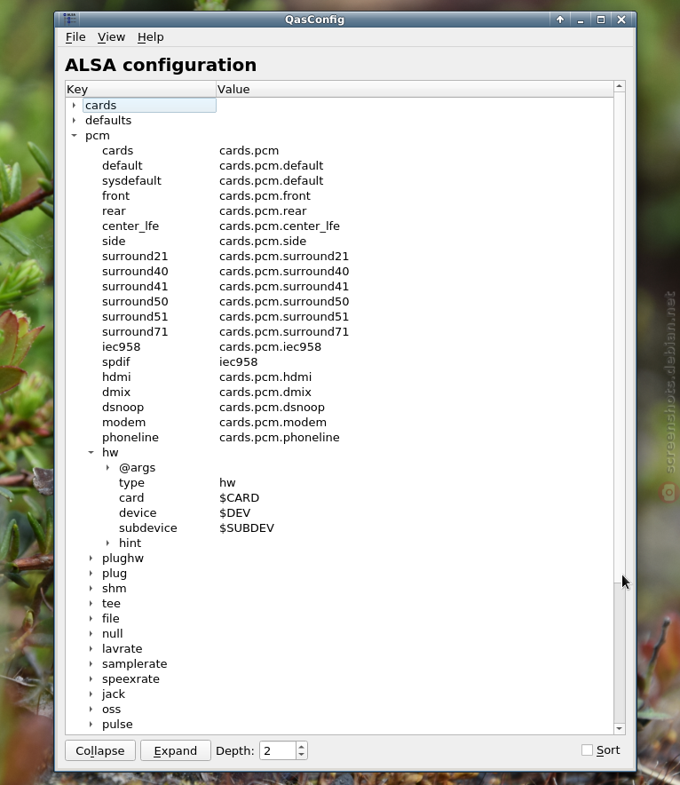Image resolution: width=680 pixels, height=785 pixels.
Task: Click the Expand button
Action: point(176,750)
